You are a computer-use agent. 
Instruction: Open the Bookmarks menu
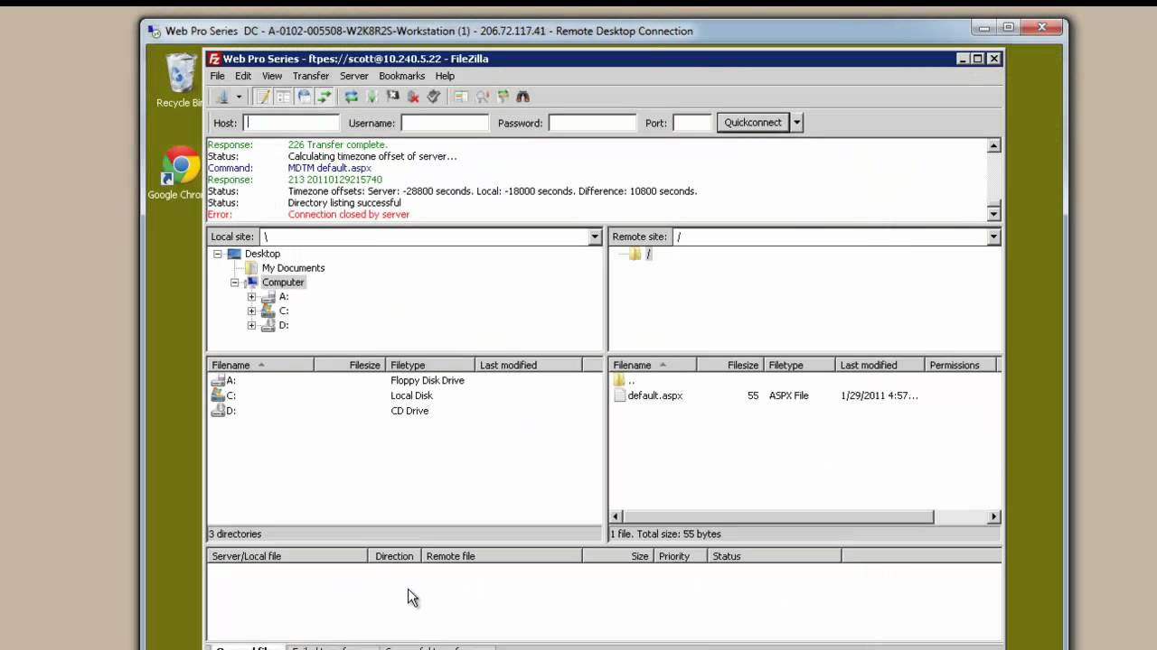tap(401, 76)
